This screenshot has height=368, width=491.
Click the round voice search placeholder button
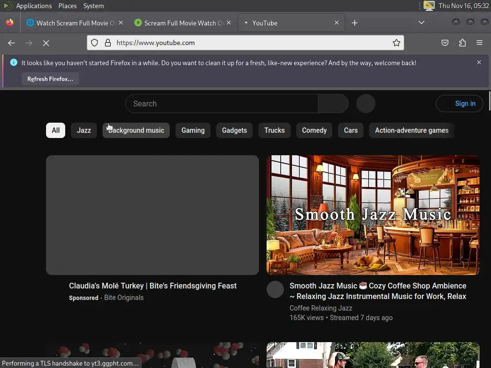(366, 103)
